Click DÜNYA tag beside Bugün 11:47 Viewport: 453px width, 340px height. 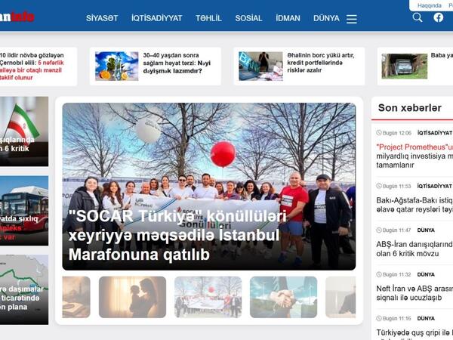pyautogui.click(x=426, y=230)
